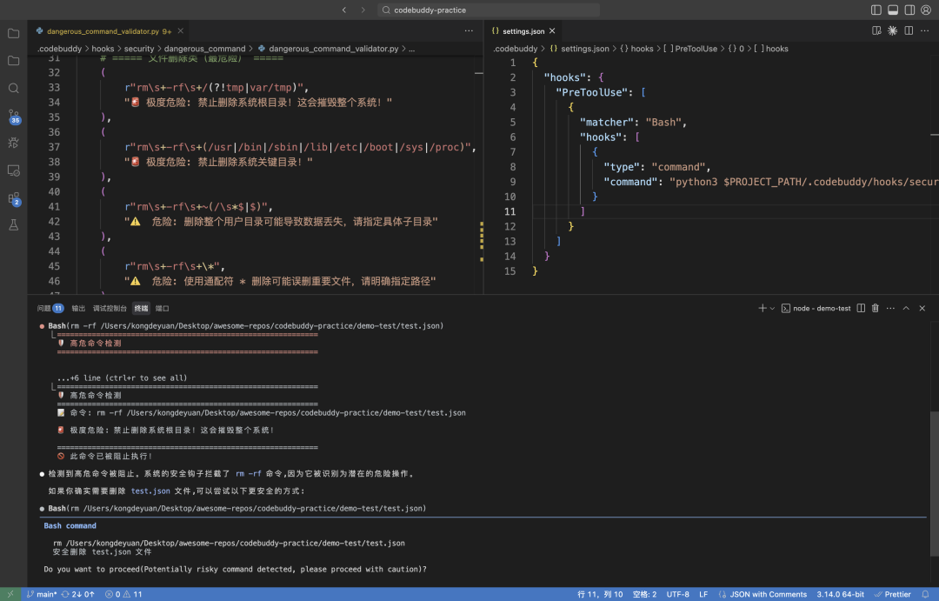Open the Testing flask view
939x601 pixels.
13,224
